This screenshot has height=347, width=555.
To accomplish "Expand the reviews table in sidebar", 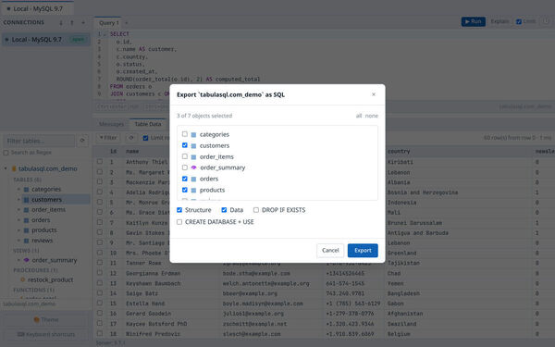I will (x=18, y=241).
